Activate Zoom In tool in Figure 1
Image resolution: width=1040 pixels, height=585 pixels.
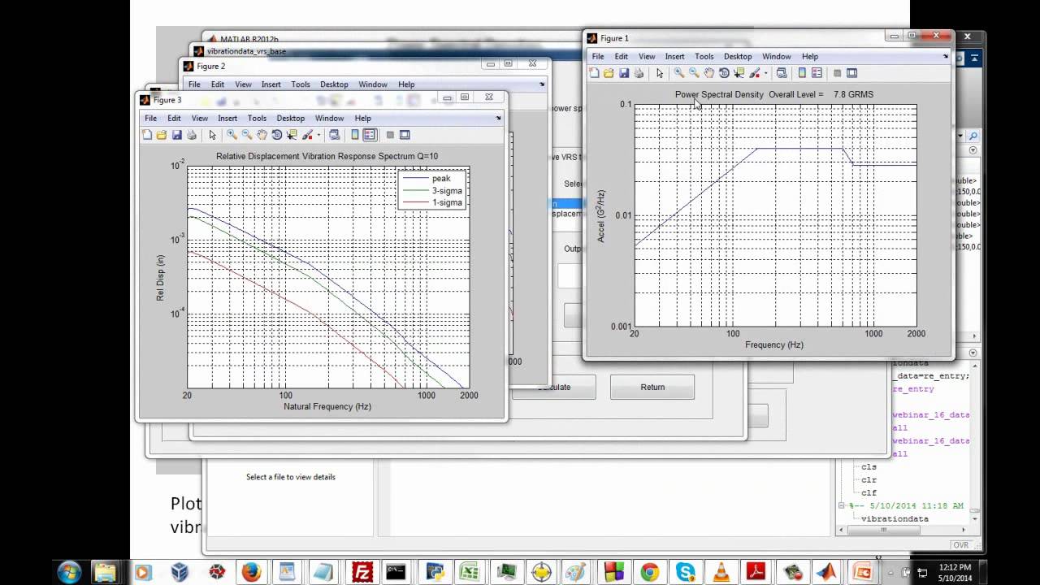point(678,73)
